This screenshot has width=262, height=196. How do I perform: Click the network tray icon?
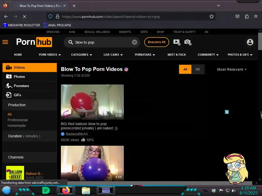pyautogui.click(x=227, y=190)
